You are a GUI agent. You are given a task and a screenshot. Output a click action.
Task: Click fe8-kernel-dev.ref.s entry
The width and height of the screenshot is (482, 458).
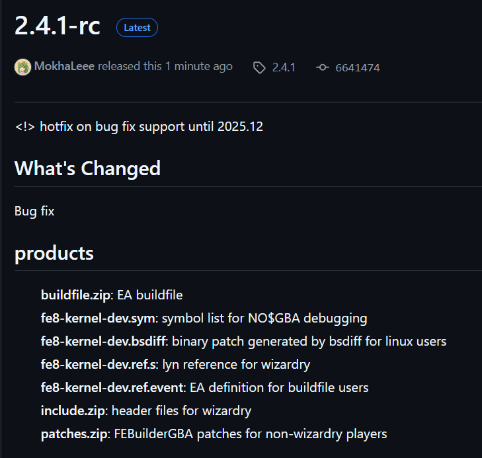(98, 365)
